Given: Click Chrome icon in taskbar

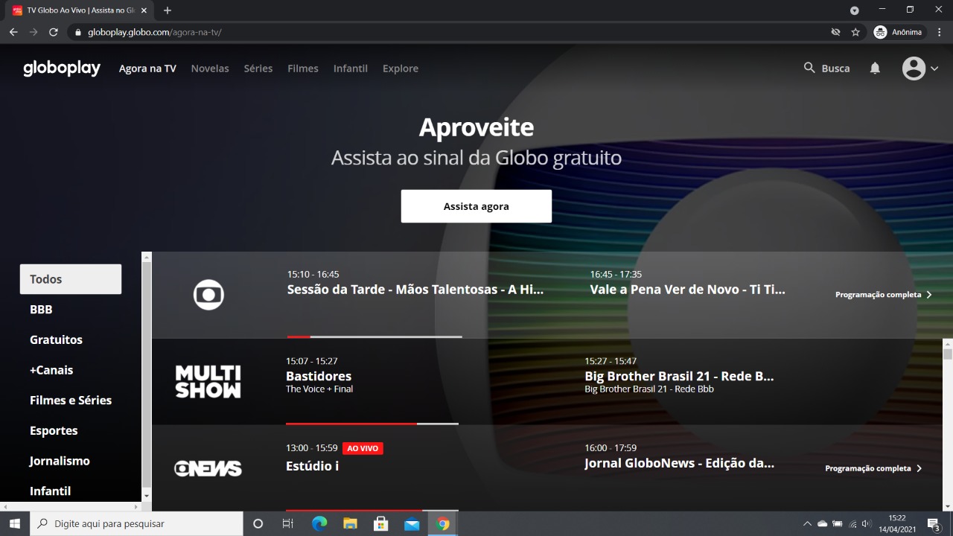Looking at the screenshot, I should tap(443, 523).
